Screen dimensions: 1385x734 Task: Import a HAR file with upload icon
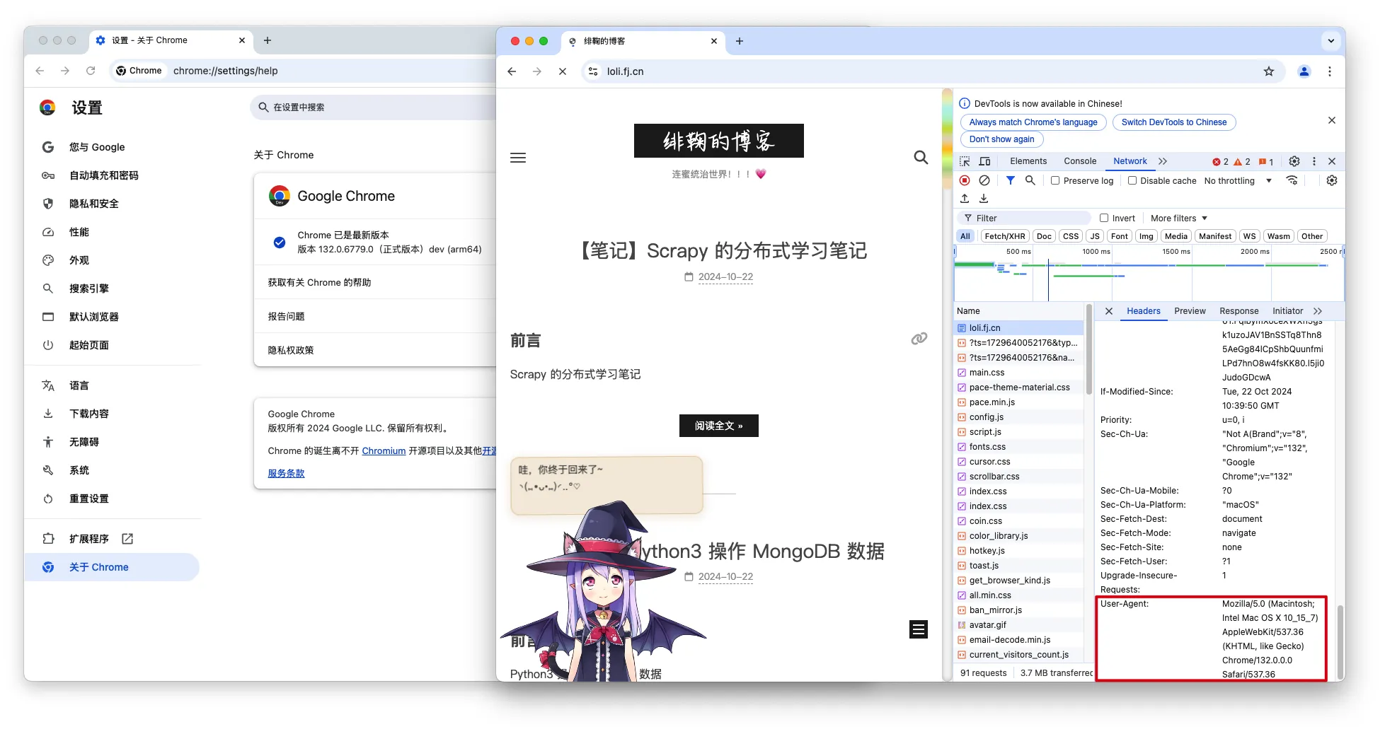pyautogui.click(x=965, y=199)
